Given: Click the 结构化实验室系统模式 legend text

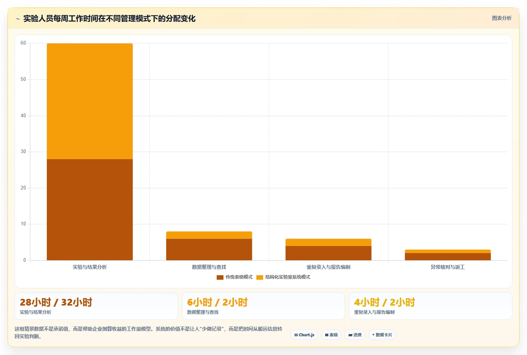Looking at the screenshot, I should (288, 277).
